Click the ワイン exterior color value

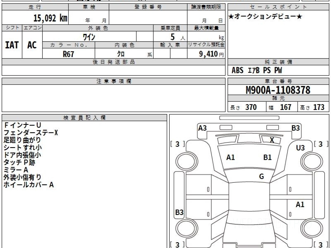[x=89, y=36]
